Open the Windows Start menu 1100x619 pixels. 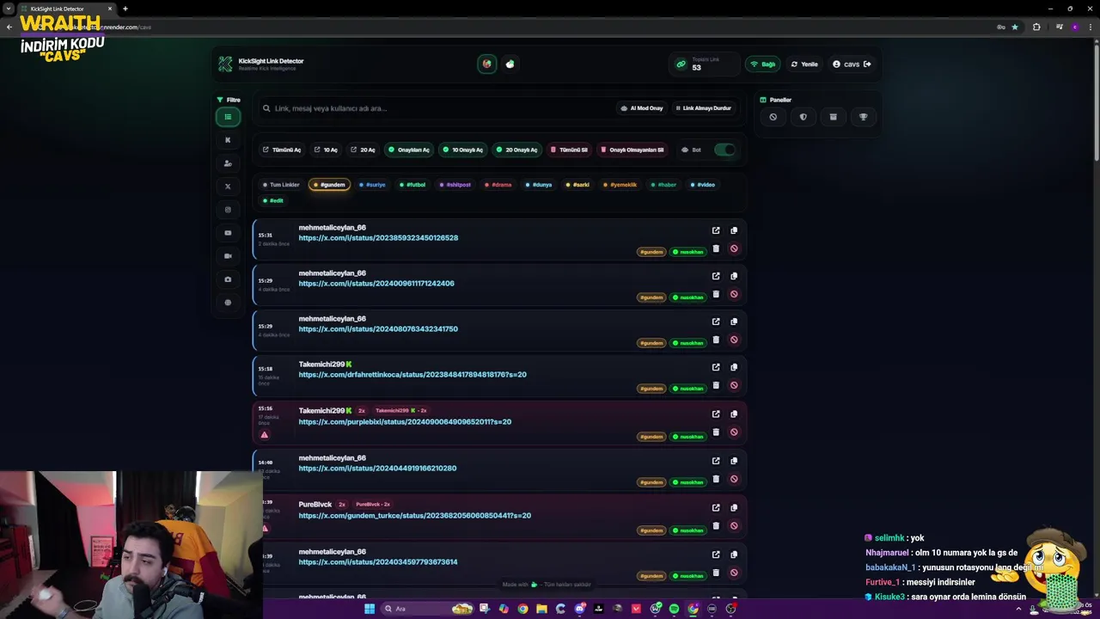pyautogui.click(x=370, y=609)
